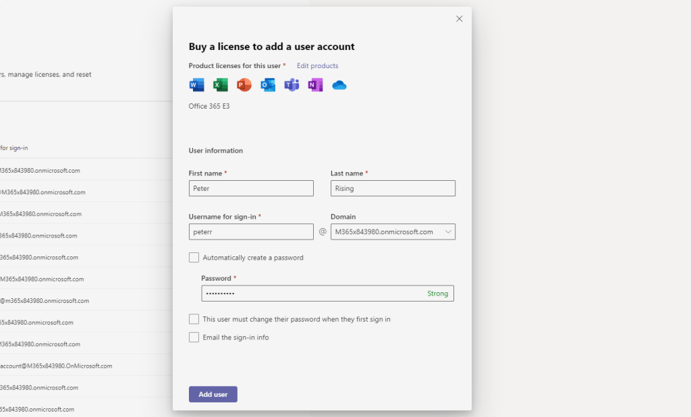Viewport: 691px width, 417px height.
Task: Click the Teams app icon
Action: pos(292,85)
